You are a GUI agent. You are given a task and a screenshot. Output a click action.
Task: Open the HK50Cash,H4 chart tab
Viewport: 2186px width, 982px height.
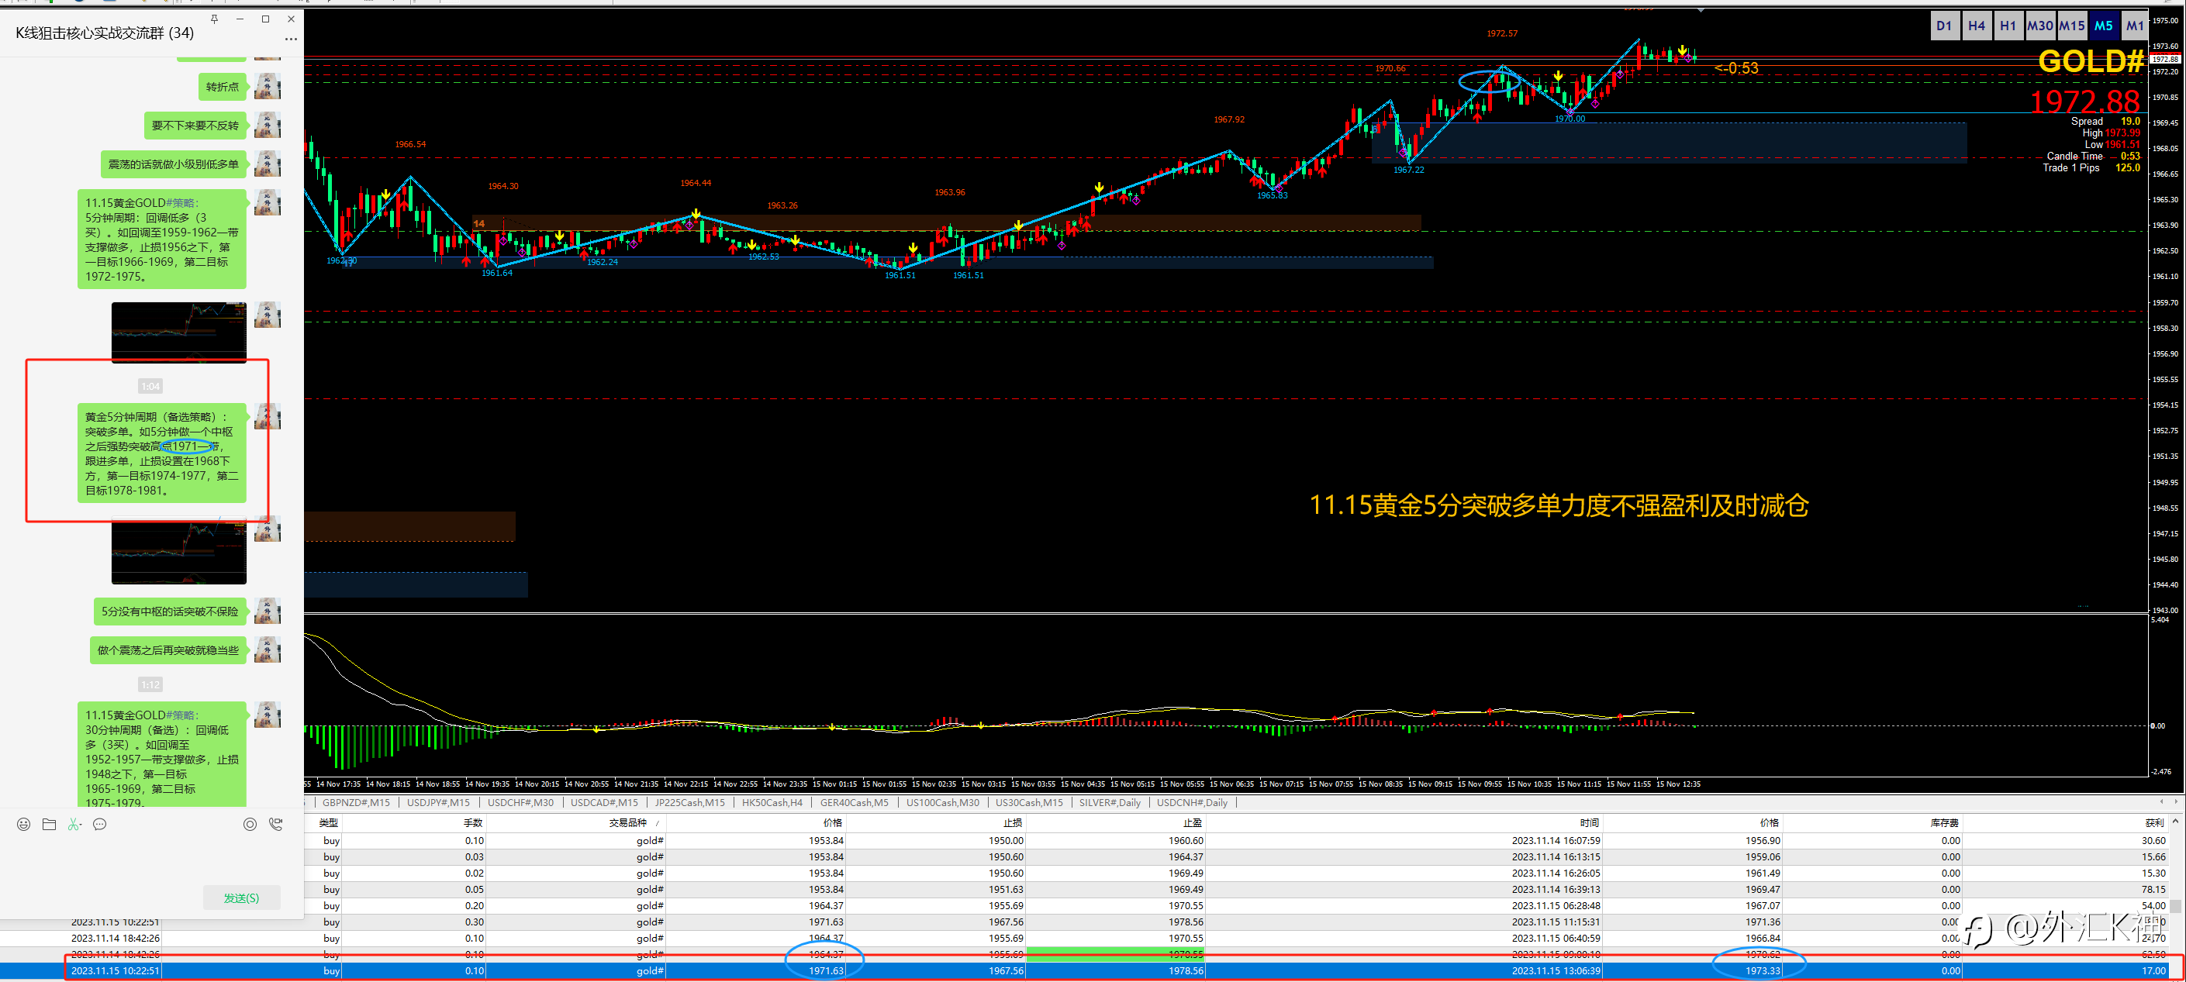(x=772, y=802)
